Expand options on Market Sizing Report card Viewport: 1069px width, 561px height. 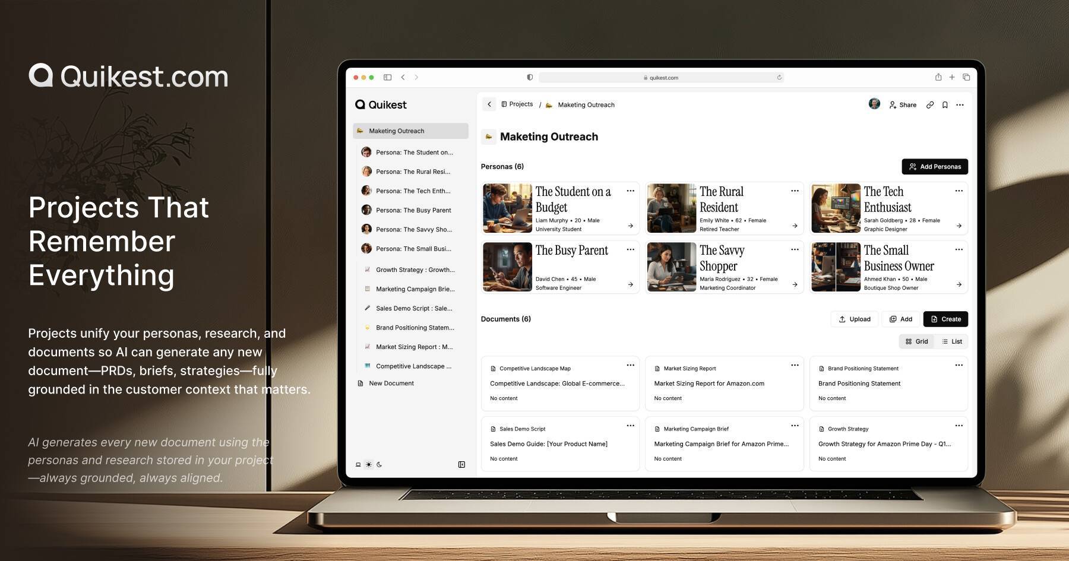(x=795, y=366)
